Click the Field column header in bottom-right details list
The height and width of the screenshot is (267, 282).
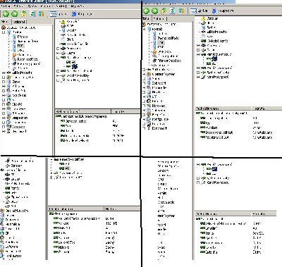[223, 214]
